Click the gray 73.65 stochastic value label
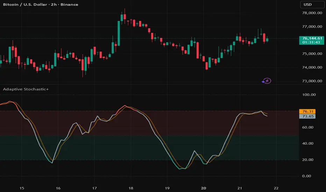 point(307,116)
